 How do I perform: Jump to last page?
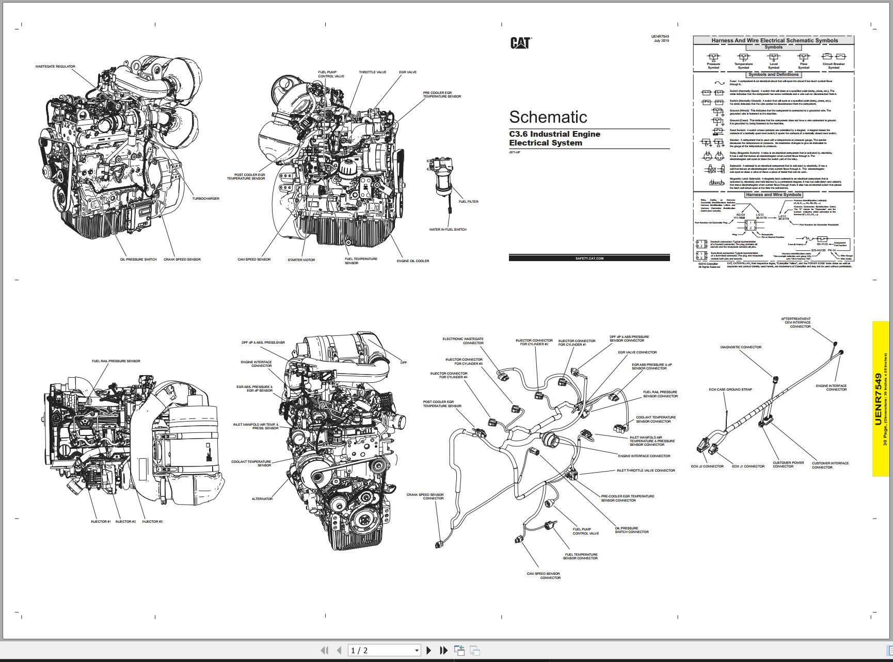[x=443, y=651]
